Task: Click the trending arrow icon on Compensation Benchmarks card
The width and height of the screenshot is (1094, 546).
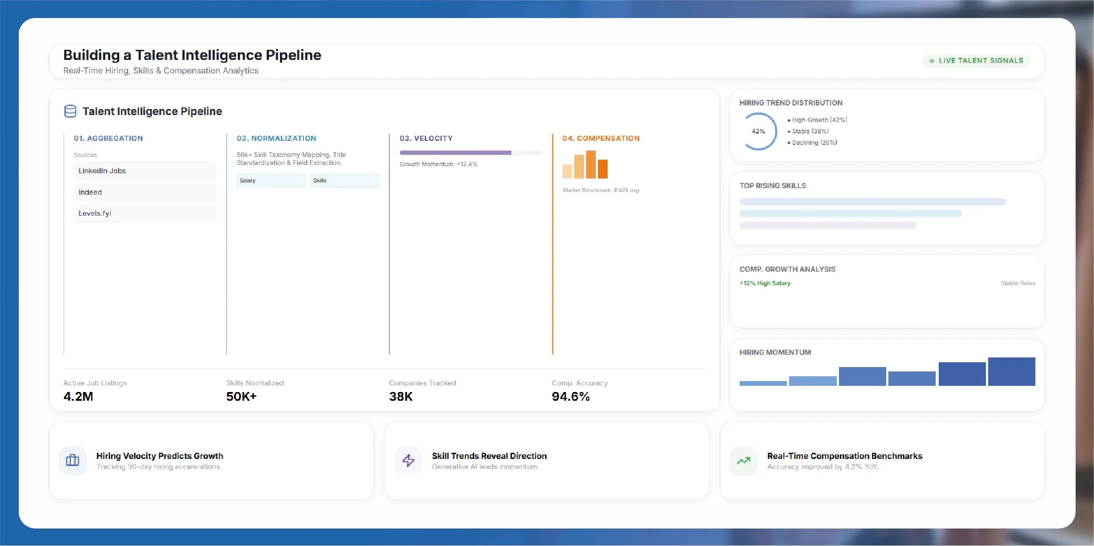Action: [744, 460]
